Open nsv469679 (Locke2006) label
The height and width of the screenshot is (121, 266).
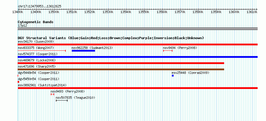[37, 60]
